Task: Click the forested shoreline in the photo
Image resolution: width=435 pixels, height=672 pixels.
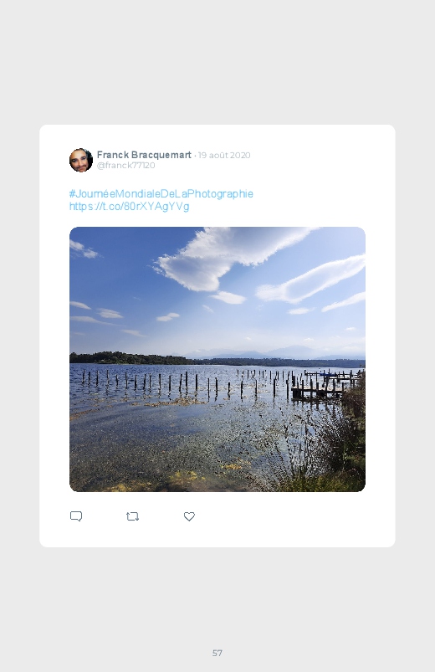Action: [129, 358]
